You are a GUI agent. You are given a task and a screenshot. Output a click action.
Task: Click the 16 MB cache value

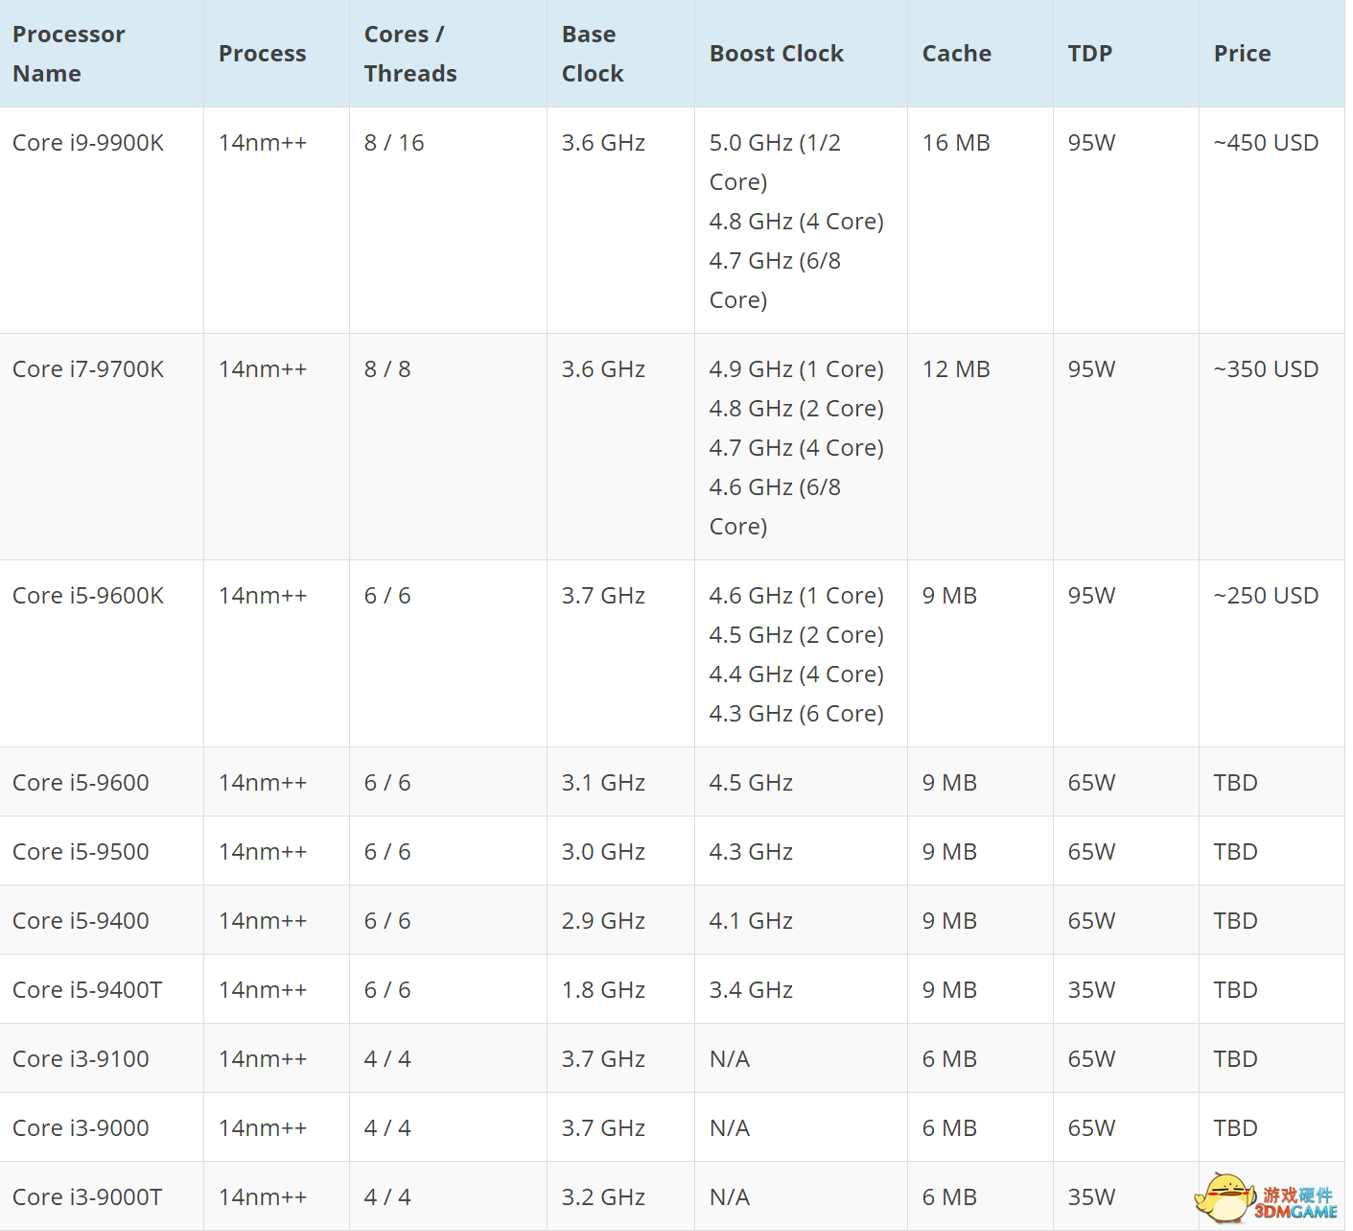(956, 143)
